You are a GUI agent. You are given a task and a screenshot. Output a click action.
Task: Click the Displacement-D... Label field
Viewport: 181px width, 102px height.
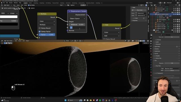click(141, 15)
